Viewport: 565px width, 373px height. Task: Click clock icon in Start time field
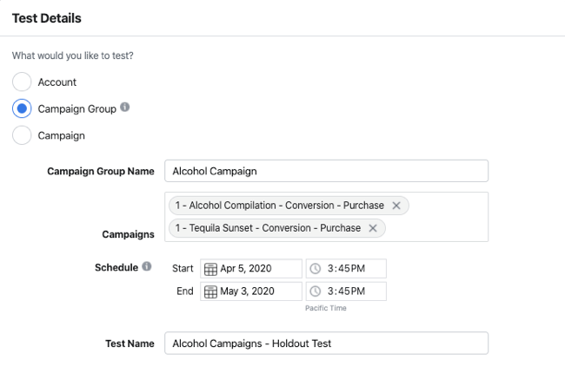(x=316, y=269)
